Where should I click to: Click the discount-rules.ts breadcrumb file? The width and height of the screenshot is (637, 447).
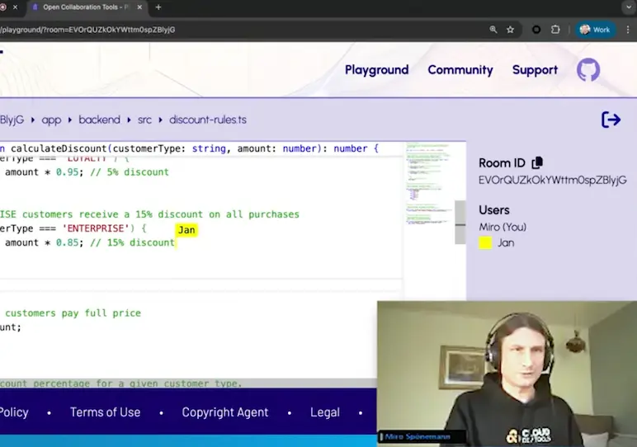[207, 120]
